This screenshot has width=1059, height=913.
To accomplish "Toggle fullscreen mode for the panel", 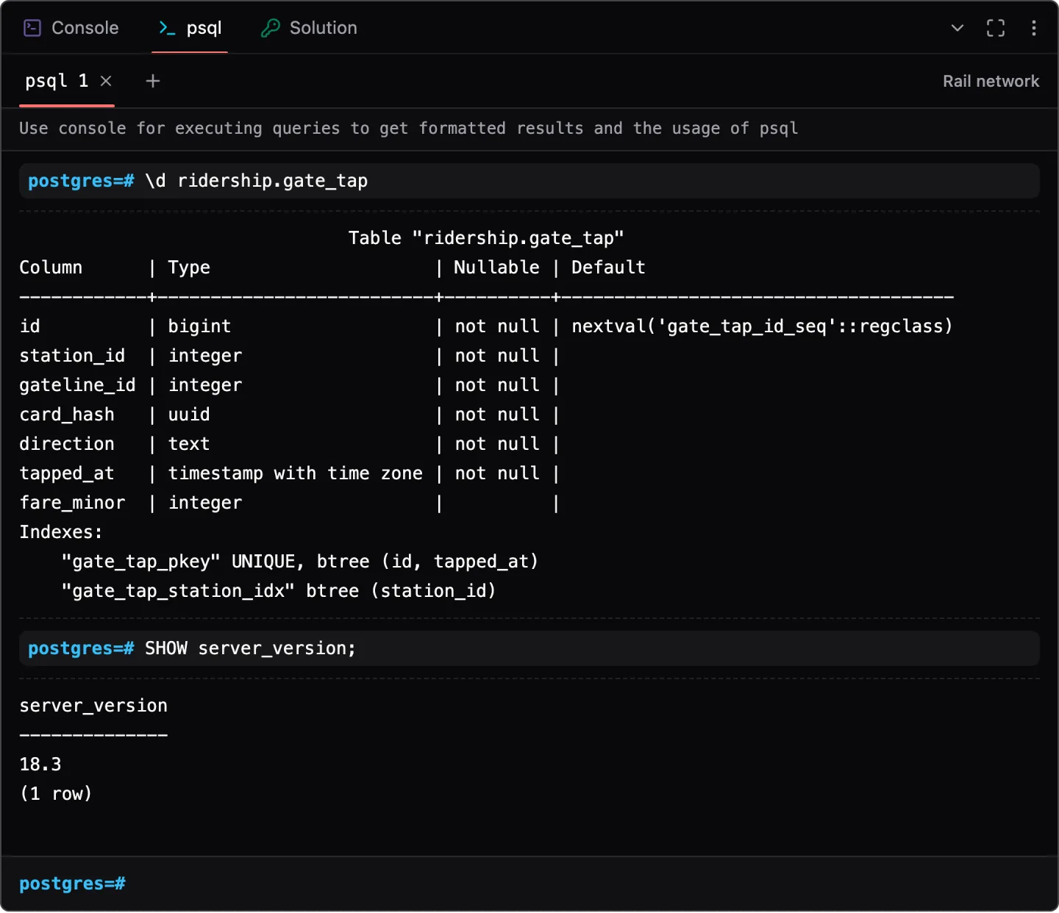I will pos(996,28).
